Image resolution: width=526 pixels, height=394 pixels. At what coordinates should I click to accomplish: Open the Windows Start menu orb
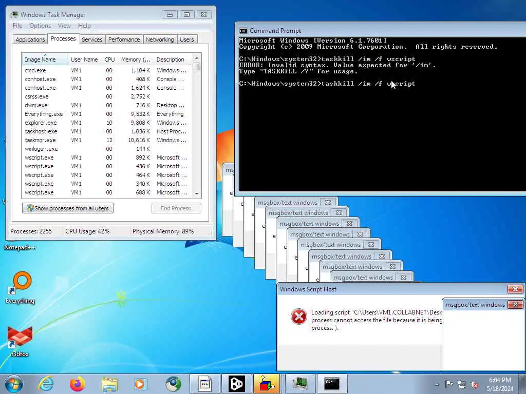pos(14,384)
